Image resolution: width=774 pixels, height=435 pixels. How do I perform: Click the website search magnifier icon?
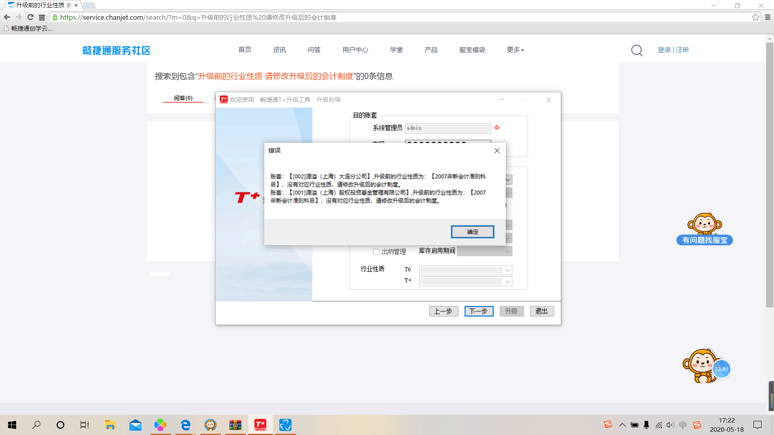pos(637,50)
